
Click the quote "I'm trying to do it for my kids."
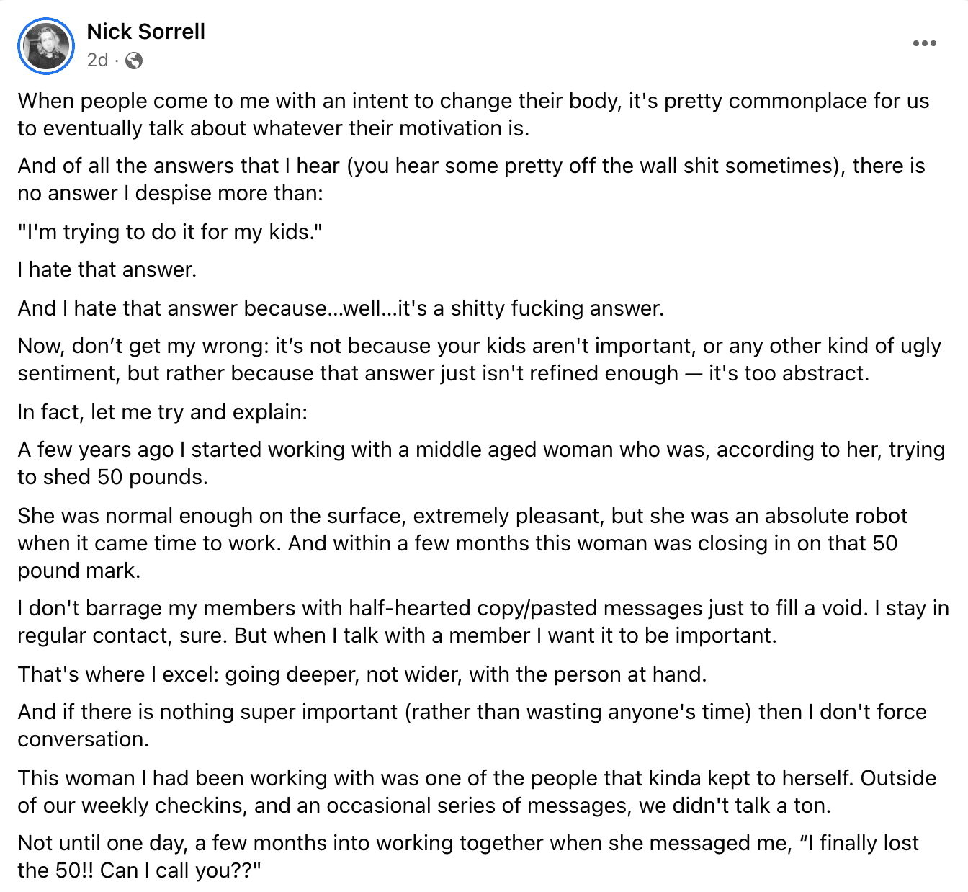tap(170, 232)
